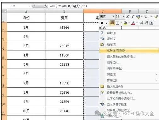Image resolution: width=159 pixels, height=120 pixels.
Task: Click the Format Painter brush icon
Action: pyautogui.click(x=156, y=17)
